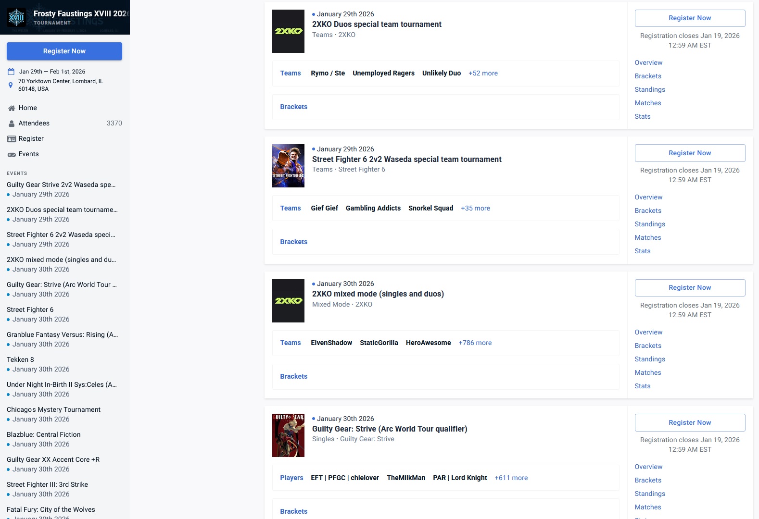Viewport: 759px width, 519px height.
Task: Open Brackets row in Street Fighter 6 2v2 card
Action: (445, 242)
